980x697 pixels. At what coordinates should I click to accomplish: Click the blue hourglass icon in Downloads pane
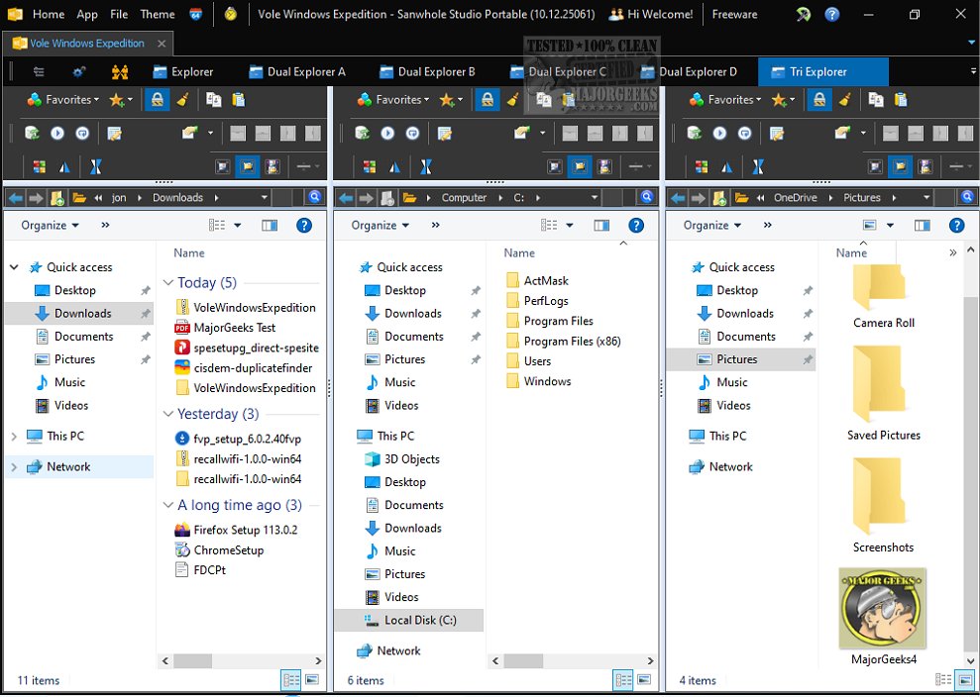(95, 166)
